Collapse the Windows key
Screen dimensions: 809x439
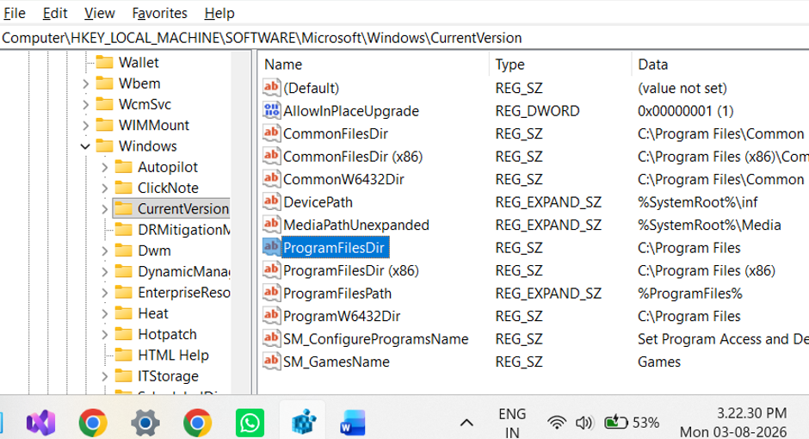pos(86,146)
